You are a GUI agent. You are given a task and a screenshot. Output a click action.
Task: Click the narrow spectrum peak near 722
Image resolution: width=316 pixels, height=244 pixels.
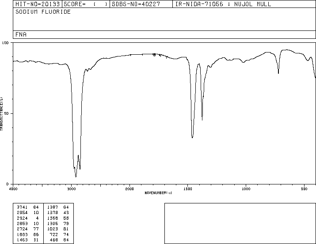(278, 73)
